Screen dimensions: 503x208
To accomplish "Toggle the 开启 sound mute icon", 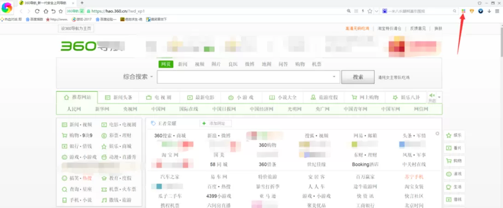I will click(432, 96).
